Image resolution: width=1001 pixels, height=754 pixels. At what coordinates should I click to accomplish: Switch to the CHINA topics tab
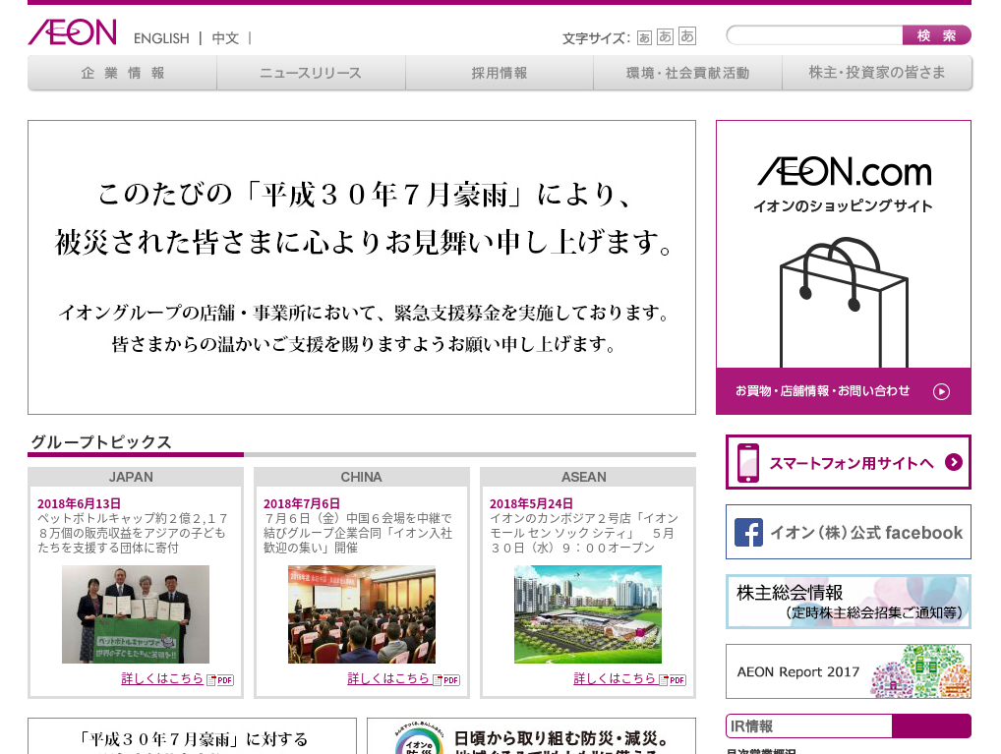[x=361, y=477]
